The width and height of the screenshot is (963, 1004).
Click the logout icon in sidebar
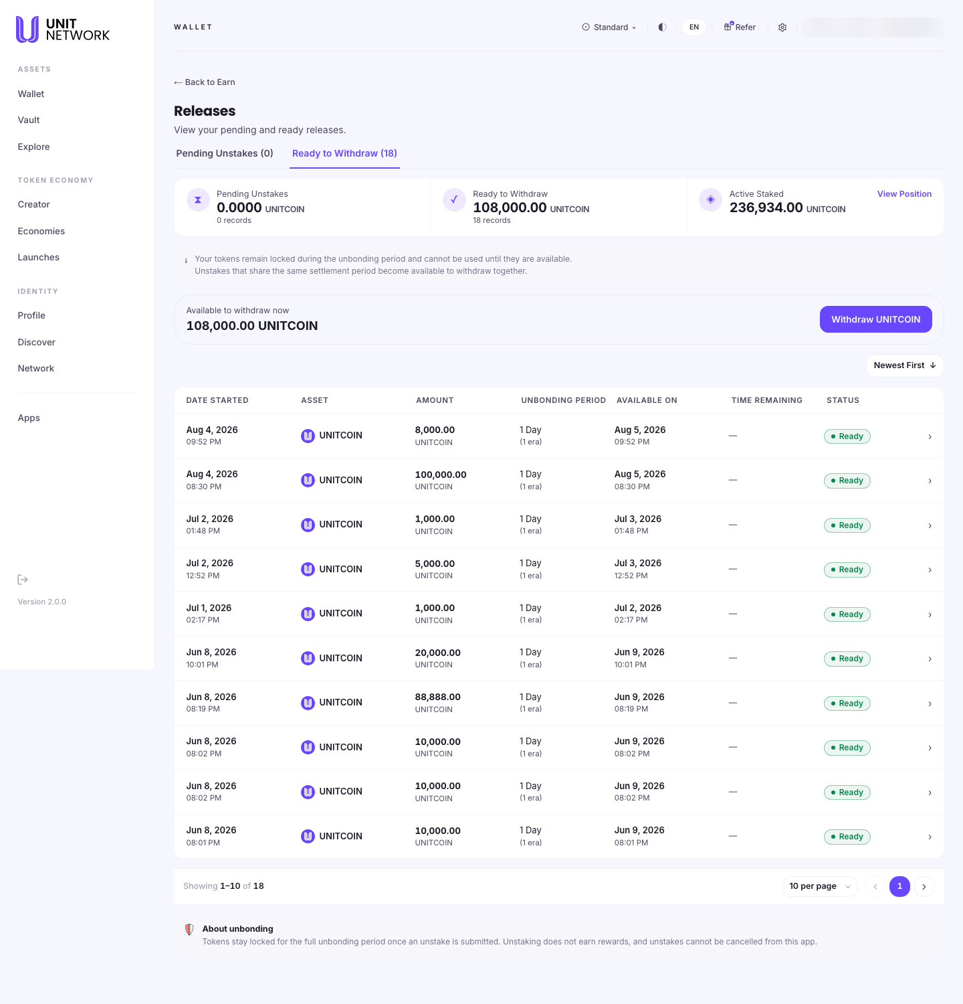[23, 580]
